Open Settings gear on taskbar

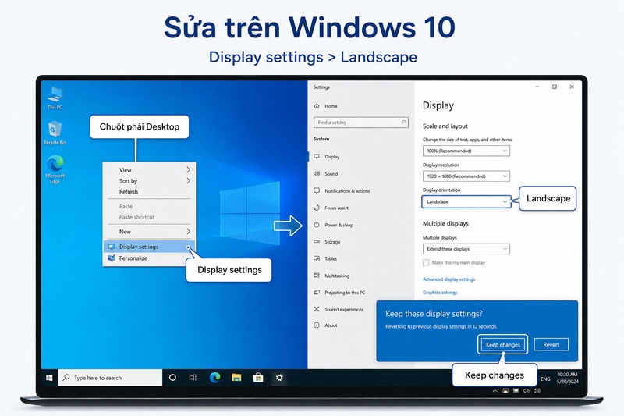coord(279,378)
